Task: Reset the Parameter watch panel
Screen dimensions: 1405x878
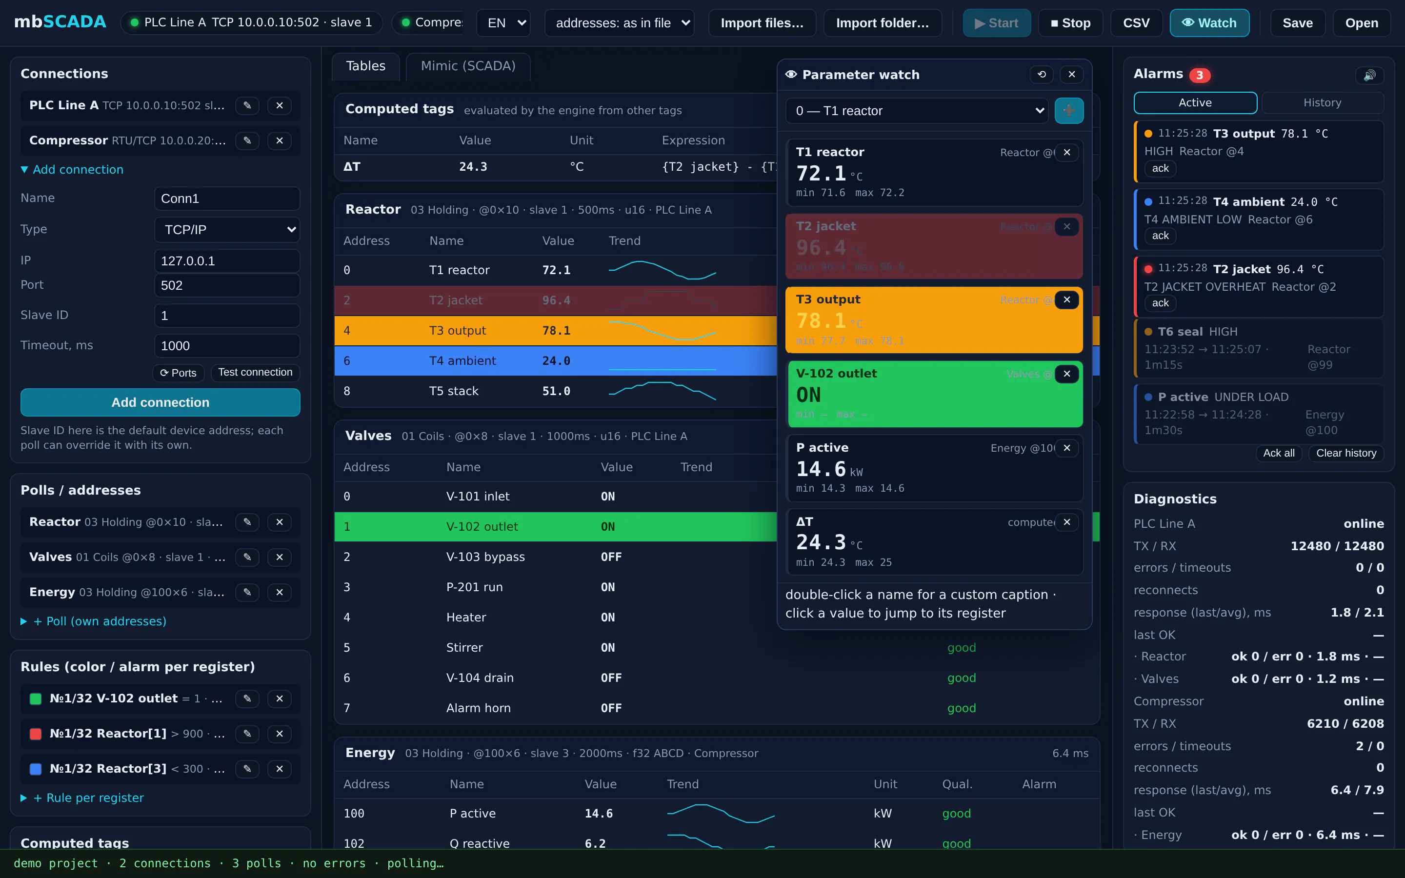Action: tap(1042, 74)
